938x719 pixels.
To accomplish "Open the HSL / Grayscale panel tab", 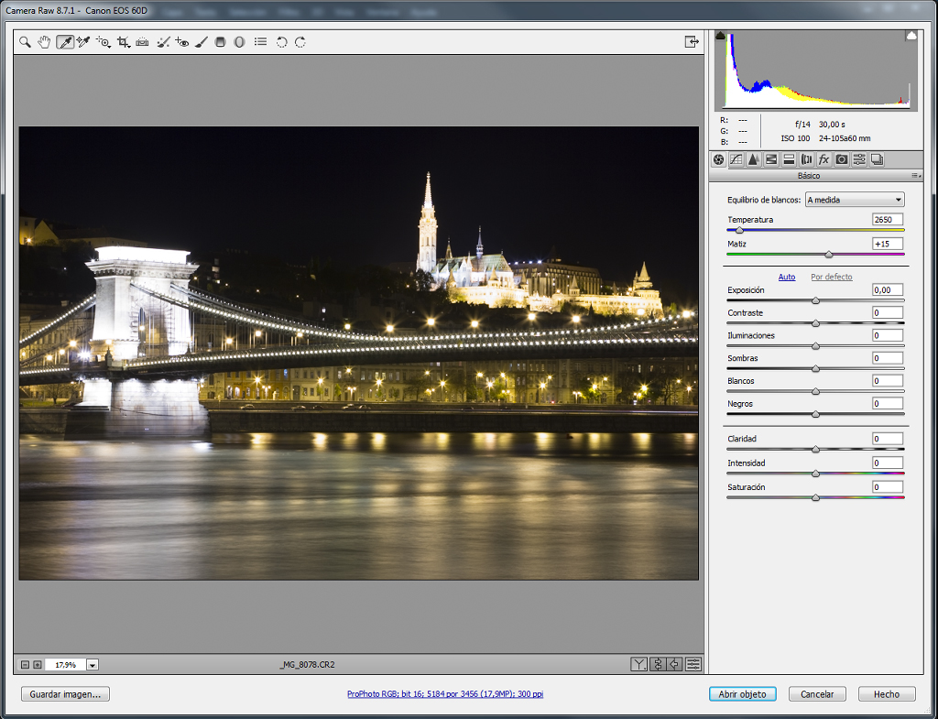I will point(771,159).
